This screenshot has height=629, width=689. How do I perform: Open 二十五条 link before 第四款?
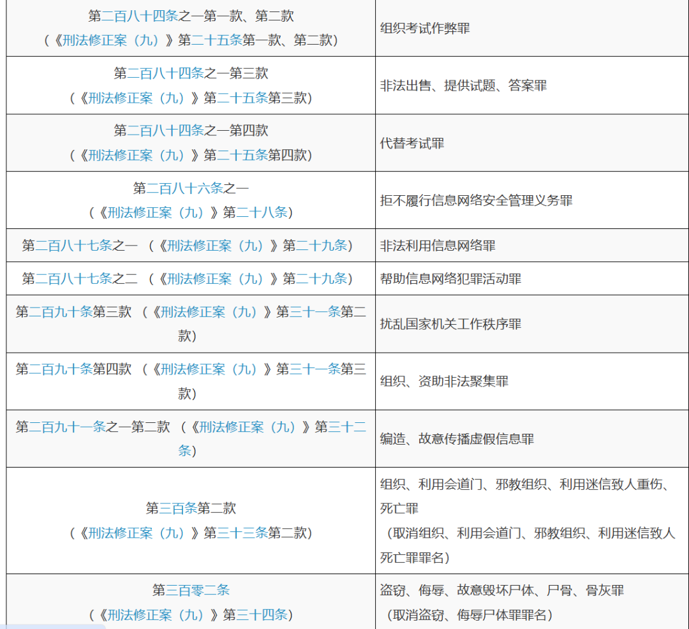tap(242, 155)
